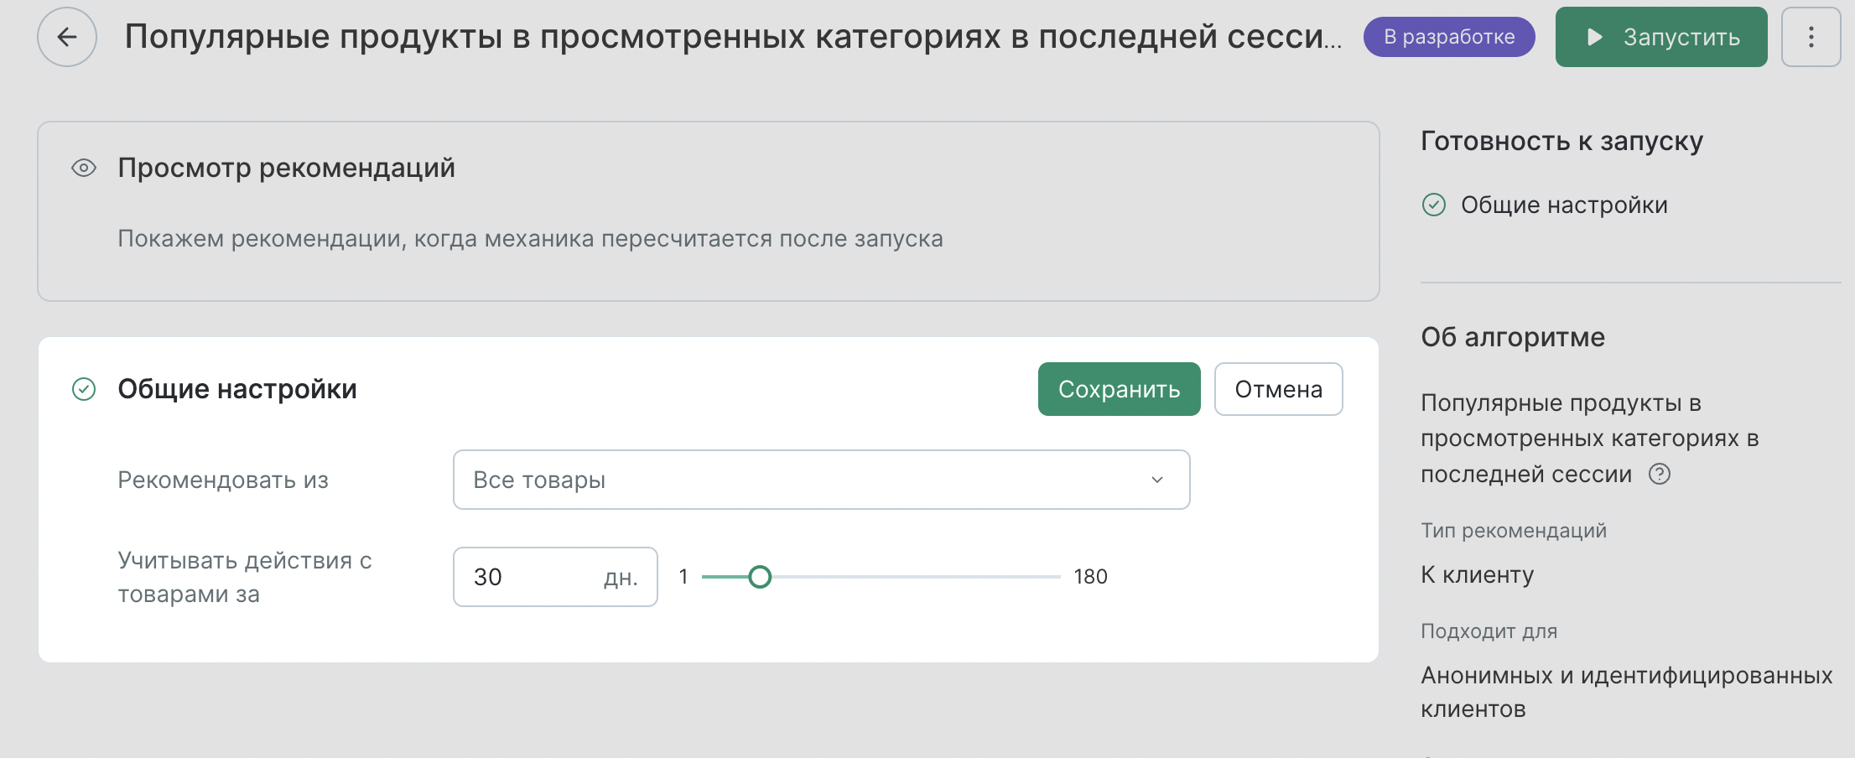Click Общие настройки item in readiness list

click(x=1564, y=205)
